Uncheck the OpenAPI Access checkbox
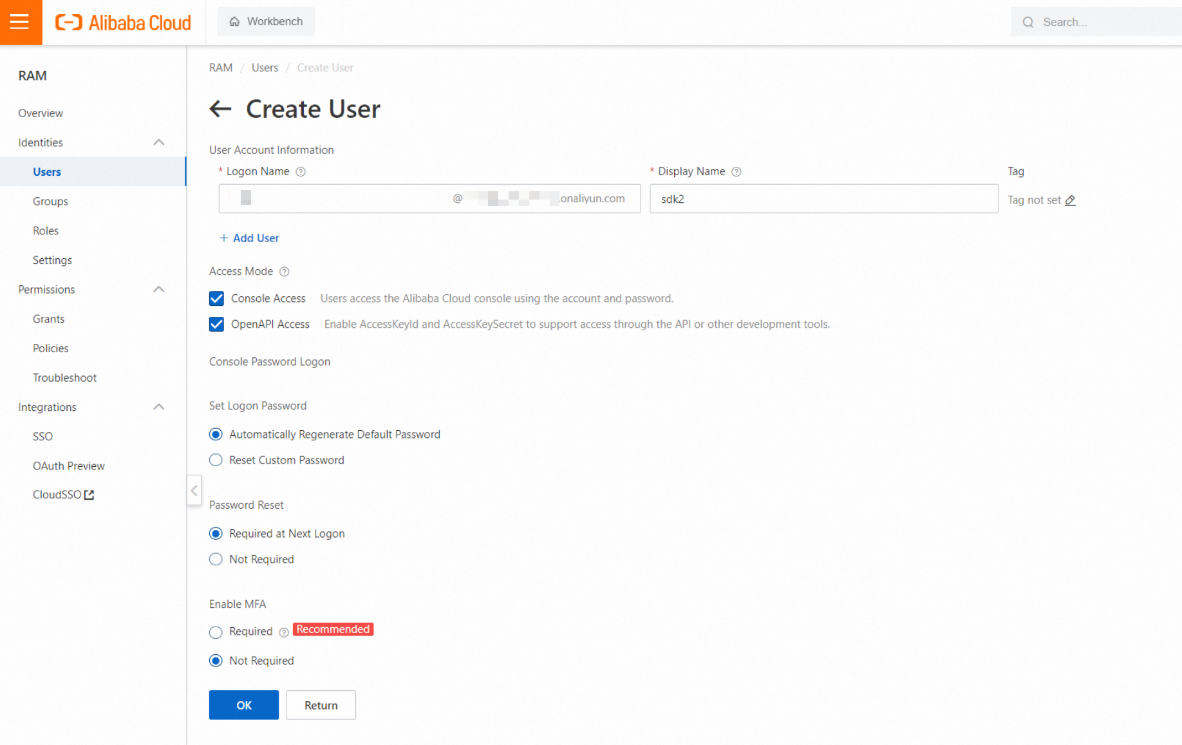1182x745 pixels. coord(216,325)
